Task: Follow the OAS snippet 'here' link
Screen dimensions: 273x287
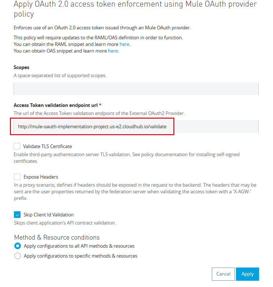Action: 113,51
